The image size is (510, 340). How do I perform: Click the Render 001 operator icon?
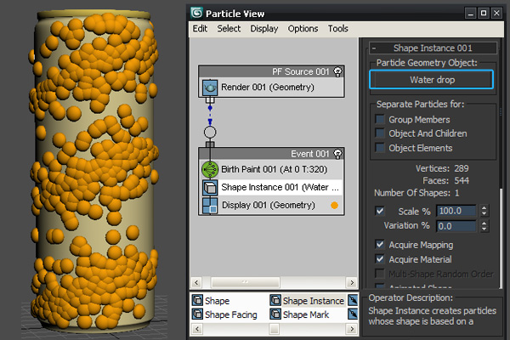coord(210,88)
